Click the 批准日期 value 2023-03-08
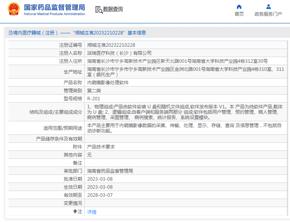Image resolution: width=290 pixels, height=222 pixels. [x=100, y=179]
